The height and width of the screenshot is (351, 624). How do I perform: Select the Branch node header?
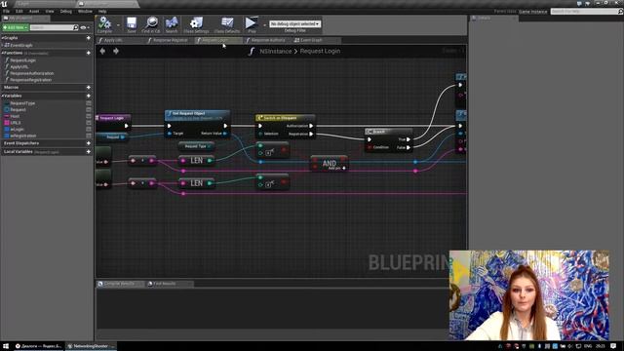tap(388, 132)
